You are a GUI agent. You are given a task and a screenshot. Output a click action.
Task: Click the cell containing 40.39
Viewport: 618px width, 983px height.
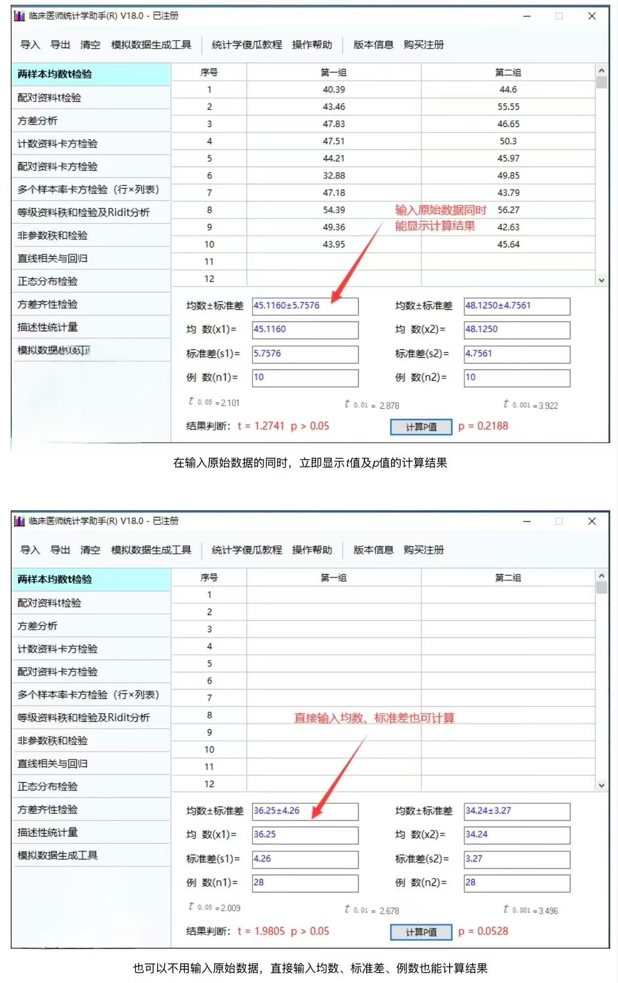334,90
